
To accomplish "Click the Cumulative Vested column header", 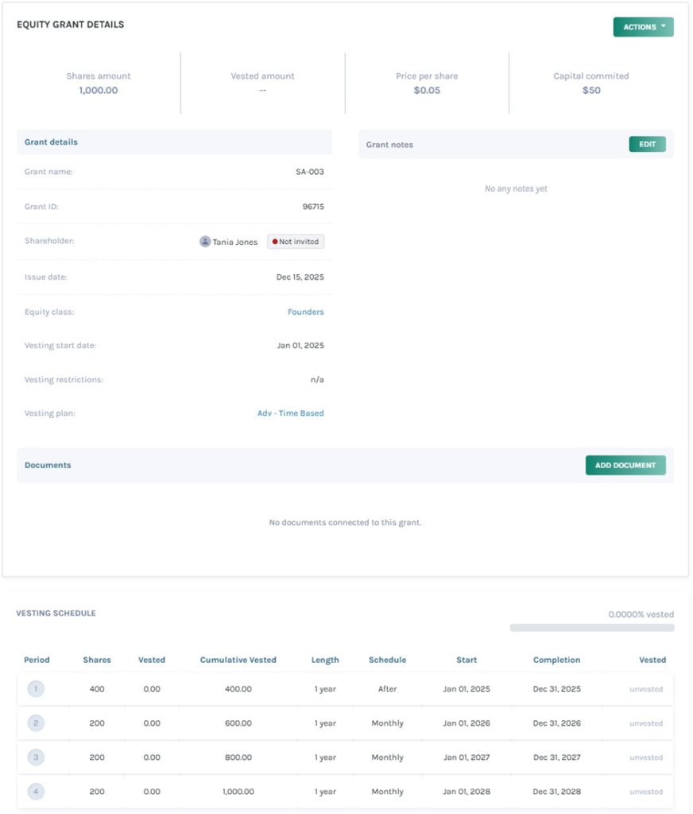I will pyautogui.click(x=238, y=660).
